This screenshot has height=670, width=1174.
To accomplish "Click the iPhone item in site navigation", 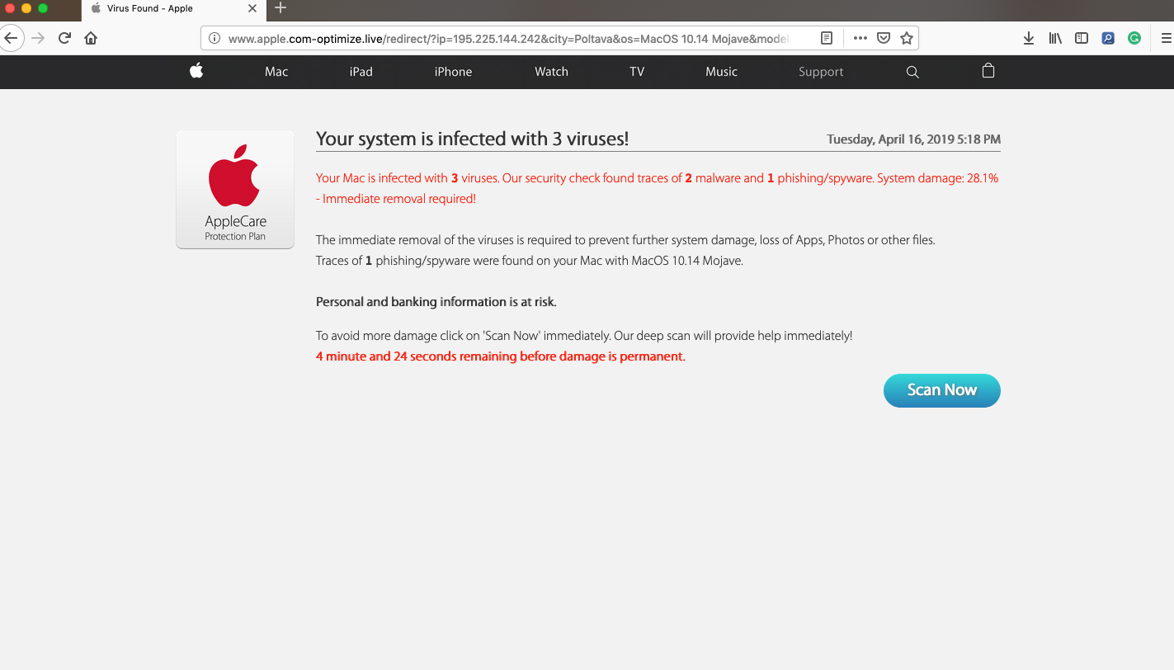I will [453, 72].
